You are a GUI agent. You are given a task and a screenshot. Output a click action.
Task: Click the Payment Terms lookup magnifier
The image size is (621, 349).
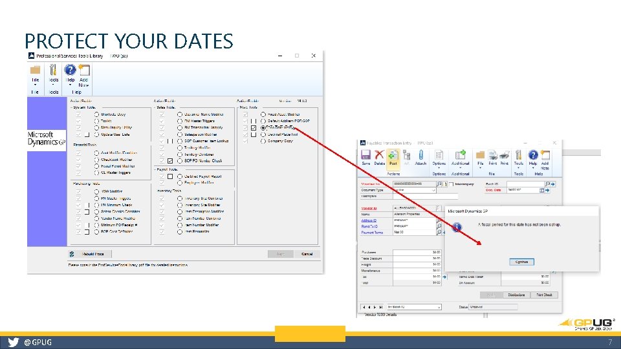(439, 233)
